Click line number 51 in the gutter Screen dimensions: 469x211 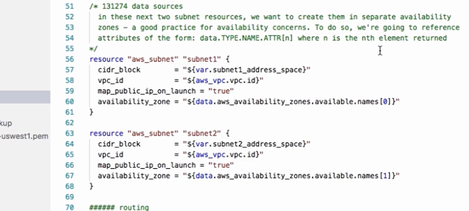coord(69,6)
